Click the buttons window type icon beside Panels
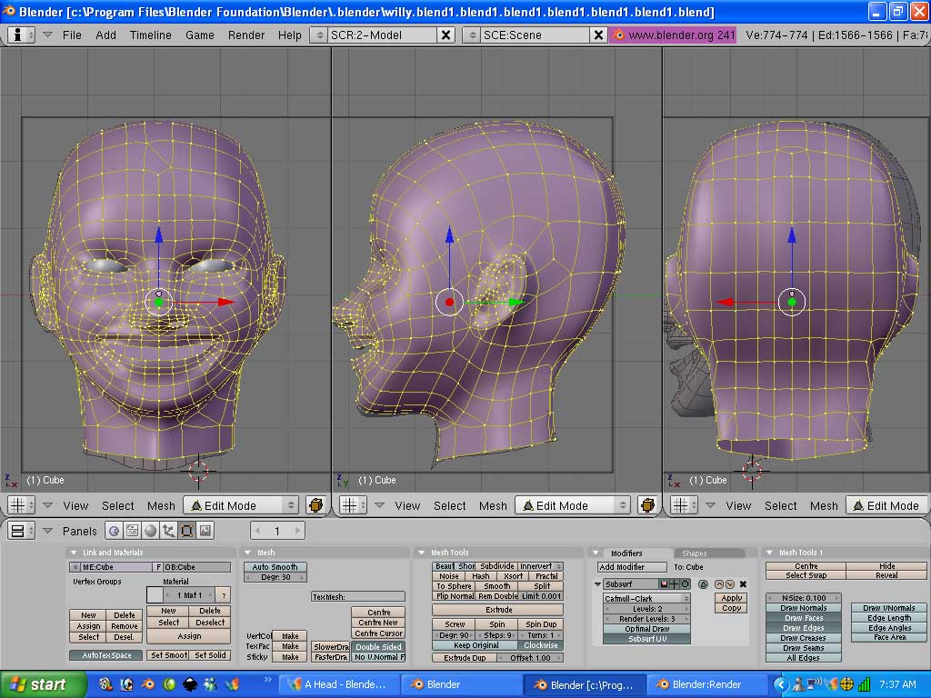Screen dimensions: 931x698 22,531
